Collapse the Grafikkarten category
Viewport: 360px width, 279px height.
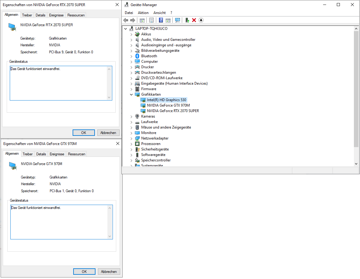pos(131,95)
